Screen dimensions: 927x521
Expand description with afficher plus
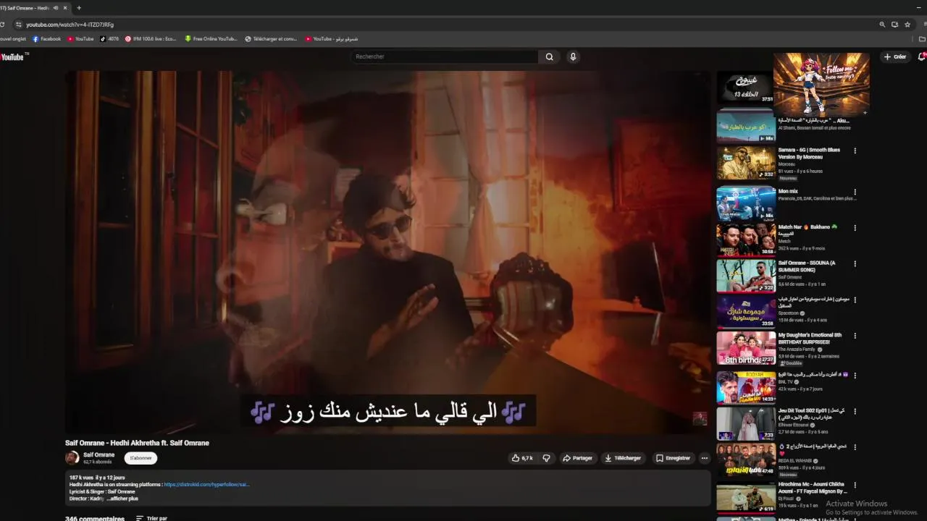[122, 499]
